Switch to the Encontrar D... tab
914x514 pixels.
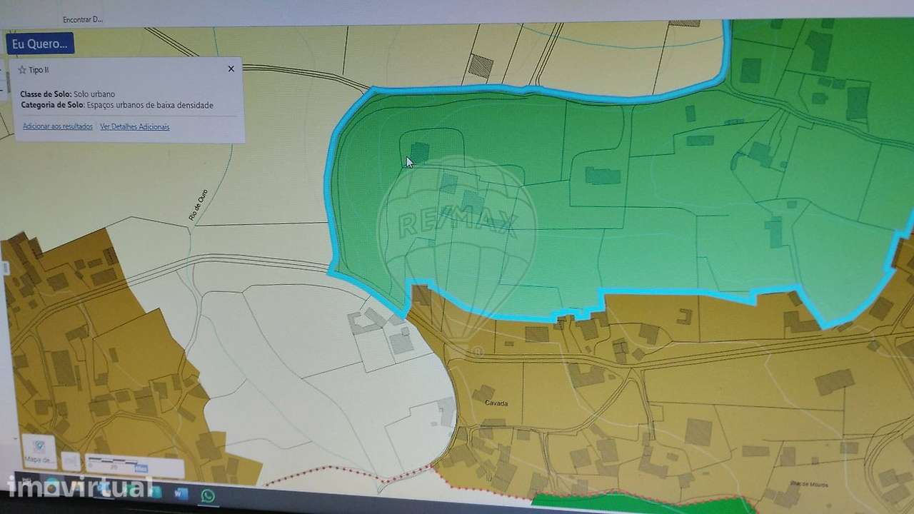tap(83, 19)
